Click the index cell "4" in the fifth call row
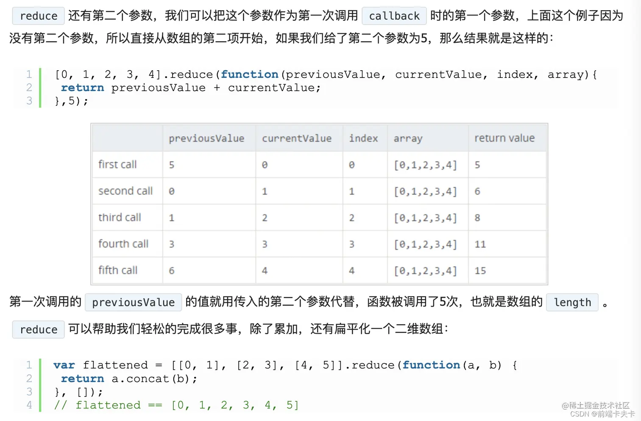This screenshot has height=421, width=641. point(351,271)
